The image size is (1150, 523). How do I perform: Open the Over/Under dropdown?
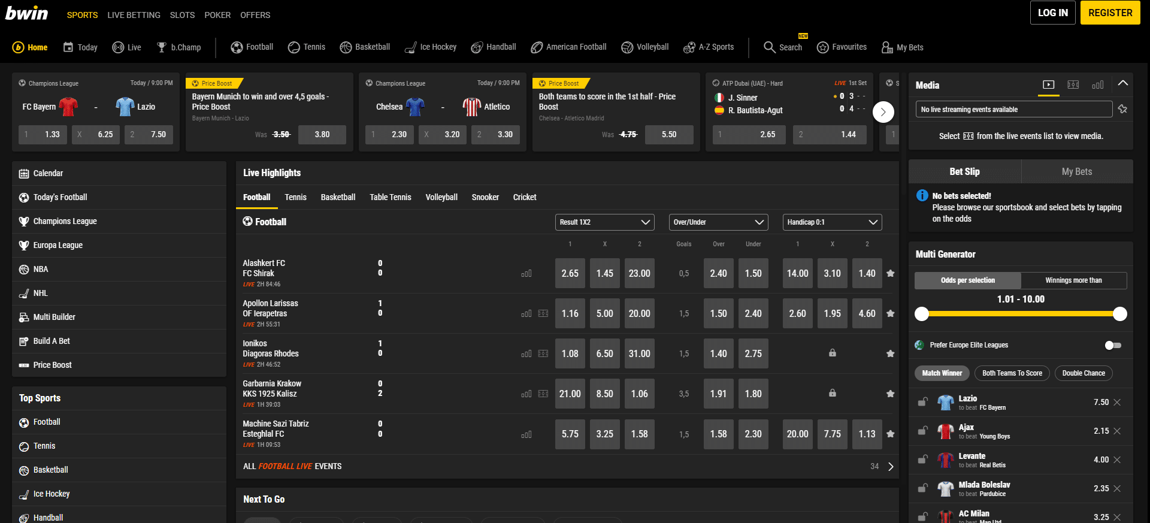click(x=718, y=222)
